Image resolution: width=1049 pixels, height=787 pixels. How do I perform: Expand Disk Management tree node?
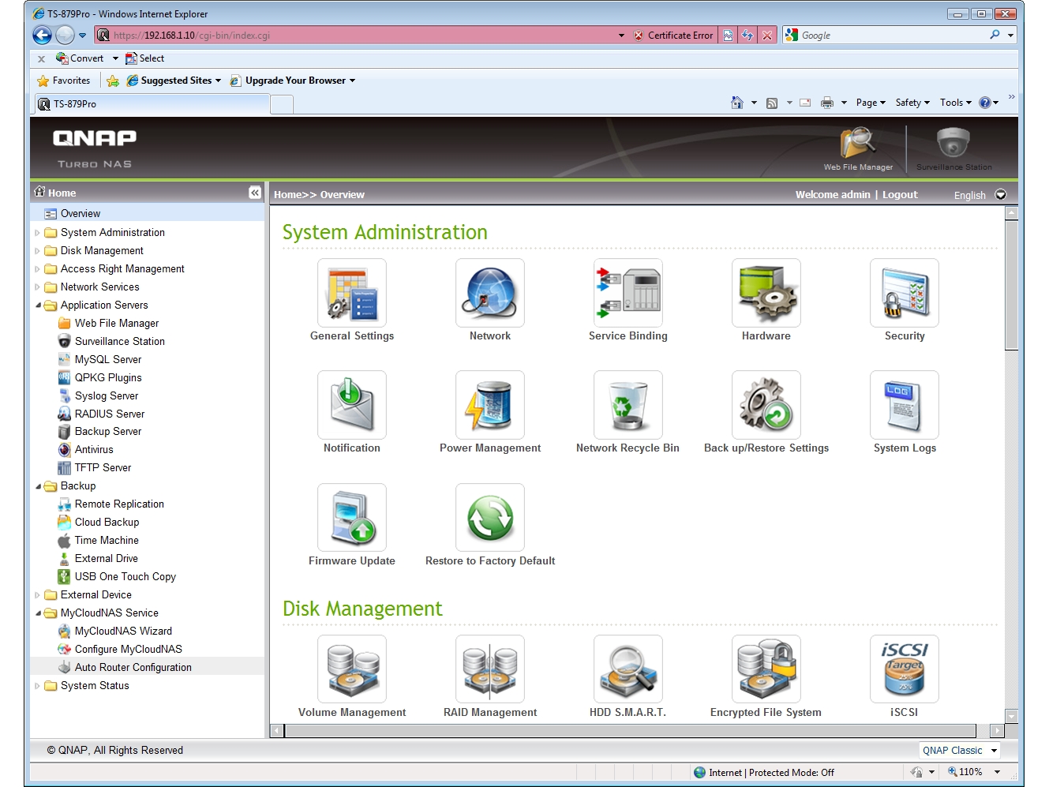(37, 251)
